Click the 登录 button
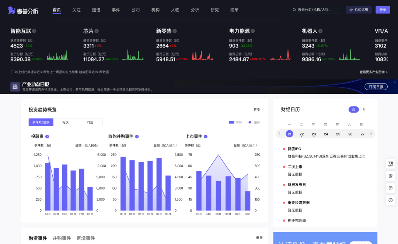Image resolution: width=398 pixels, height=244 pixels. click(383, 10)
